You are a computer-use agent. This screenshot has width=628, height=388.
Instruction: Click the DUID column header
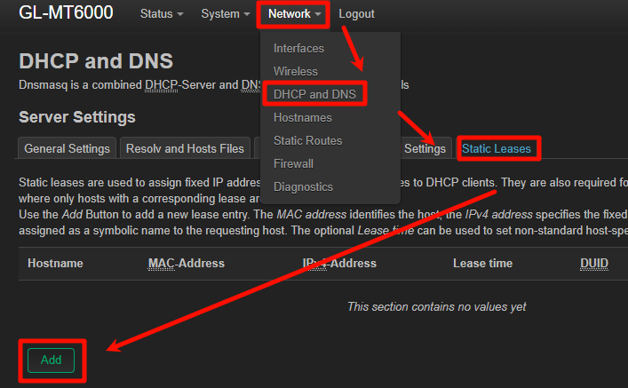tap(594, 264)
